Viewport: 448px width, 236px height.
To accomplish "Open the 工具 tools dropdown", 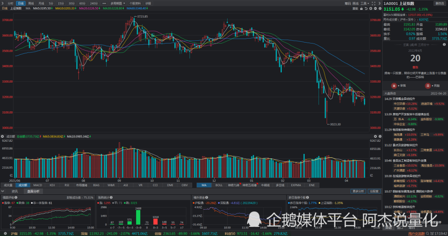I will click(364, 4).
